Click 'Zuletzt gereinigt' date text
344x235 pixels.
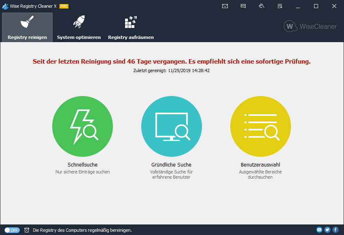(171, 70)
